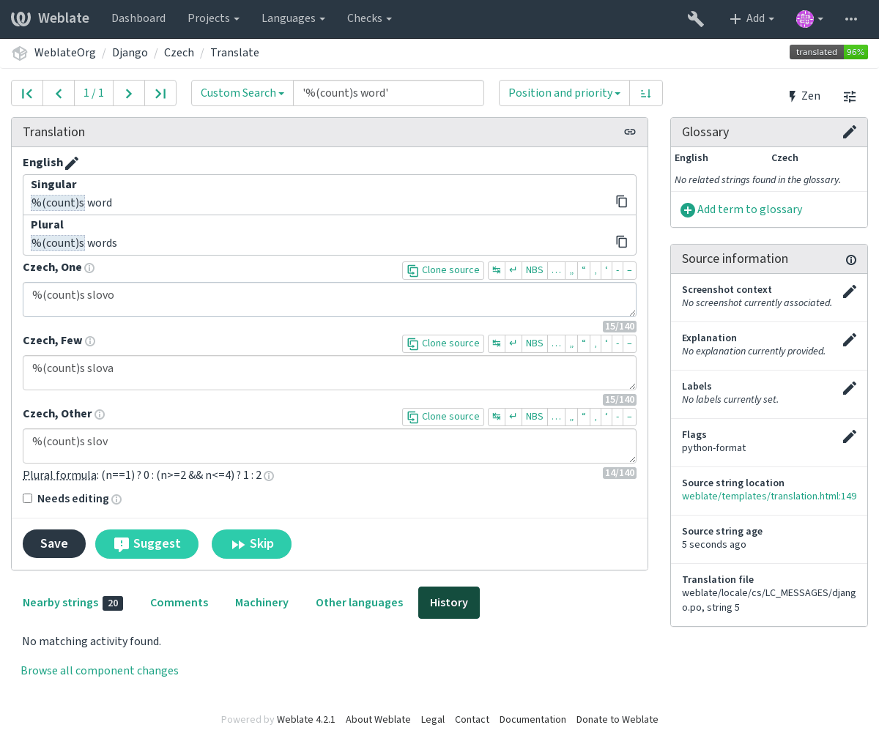Viewport: 879px width, 744px height.
Task: Open the three-dots more menu
Action: coord(851,19)
